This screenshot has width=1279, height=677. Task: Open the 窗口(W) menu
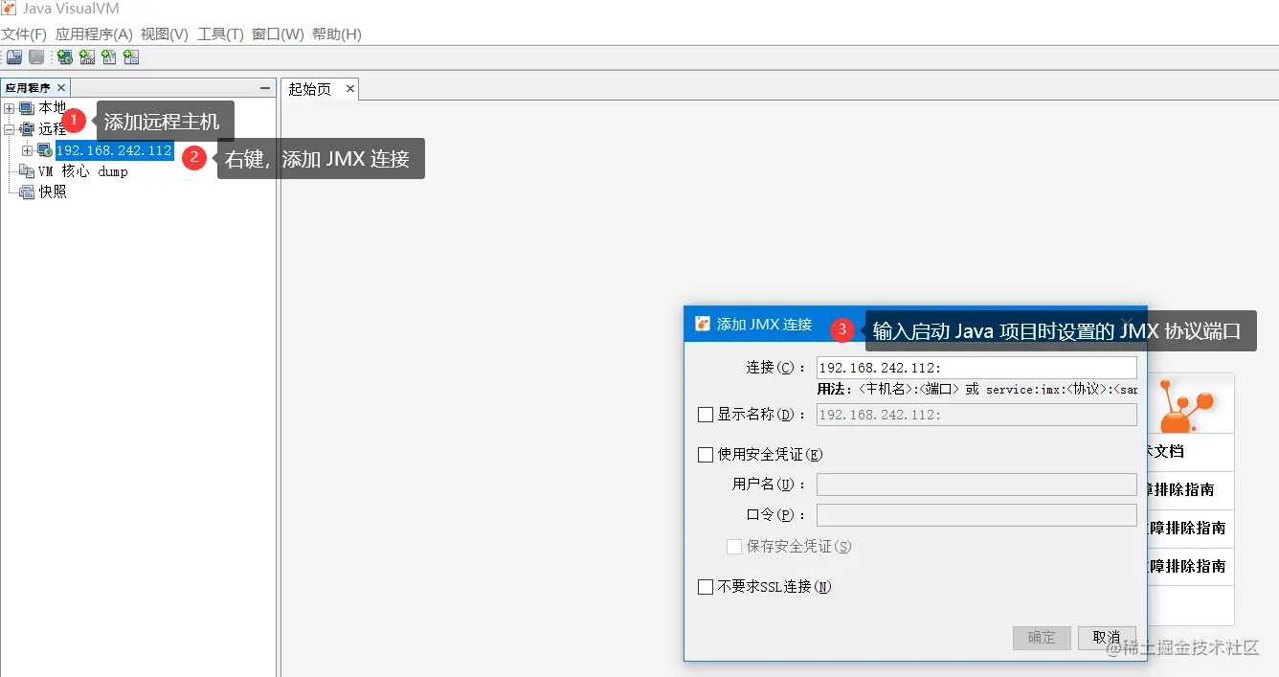[x=278, y=34]
